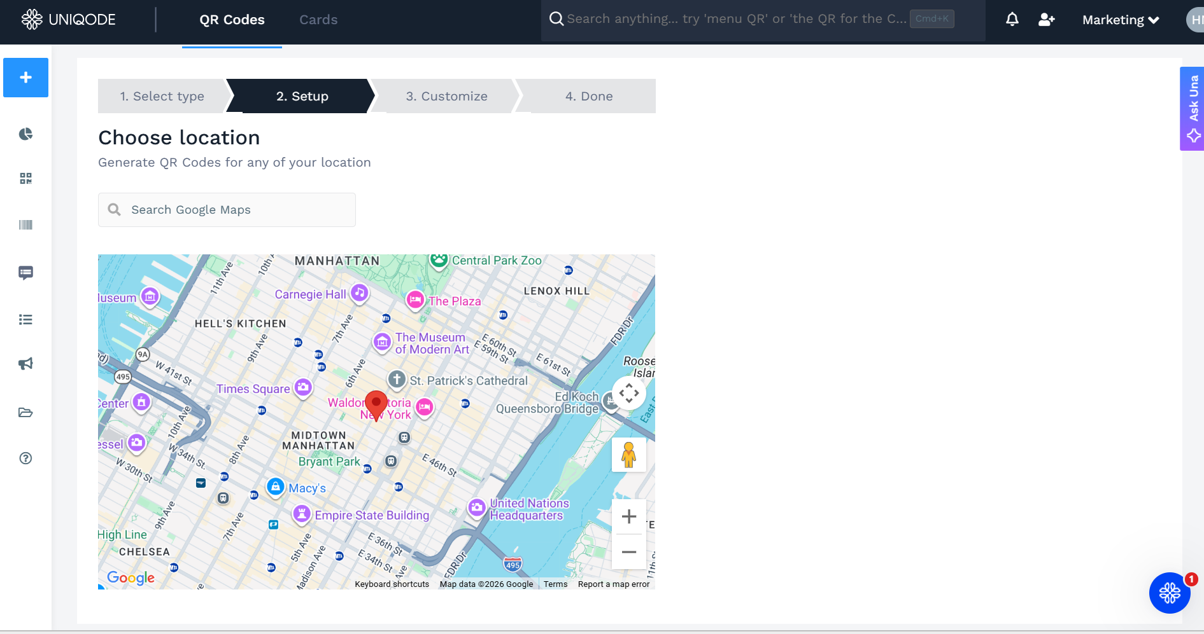
Task: Click the add user icon
Action: click(1047, 20)
